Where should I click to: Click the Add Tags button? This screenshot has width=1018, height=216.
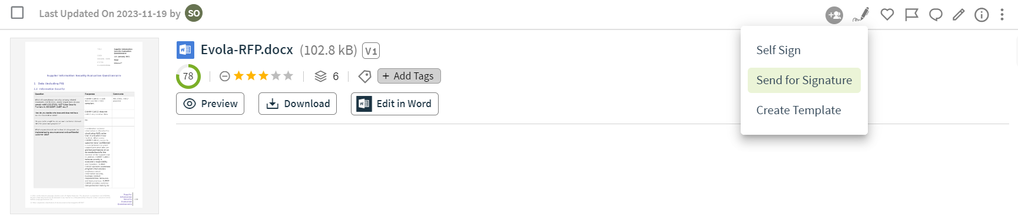[x=409, y=76]
